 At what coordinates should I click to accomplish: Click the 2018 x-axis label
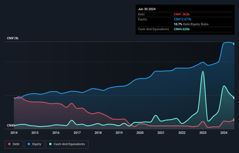click(x=98, y=133)
